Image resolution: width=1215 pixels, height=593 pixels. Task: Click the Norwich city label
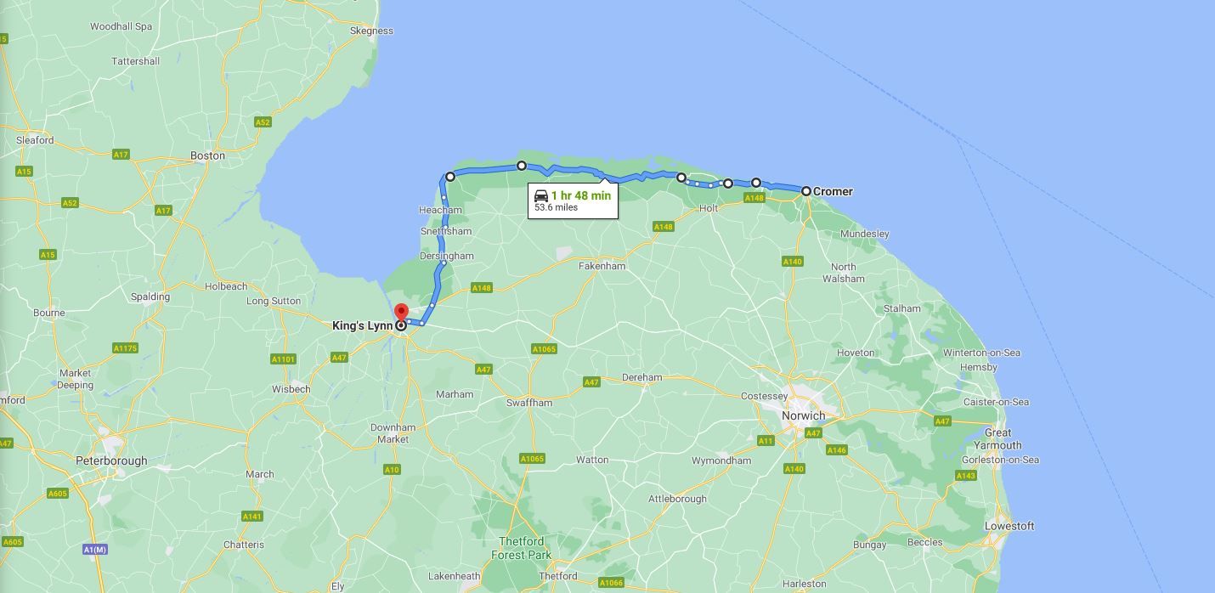pos(804,415)
